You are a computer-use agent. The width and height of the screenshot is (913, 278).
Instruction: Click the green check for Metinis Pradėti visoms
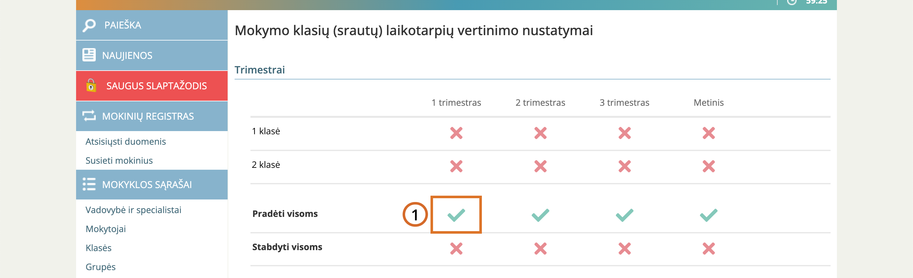point(708,215)
